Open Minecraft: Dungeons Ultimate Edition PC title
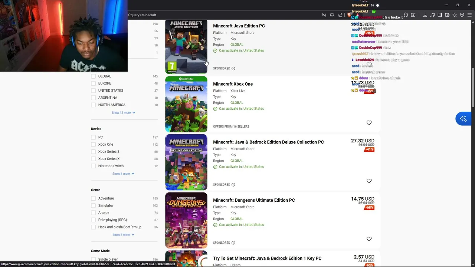475x267 pixels. click(x=254, y=200)
